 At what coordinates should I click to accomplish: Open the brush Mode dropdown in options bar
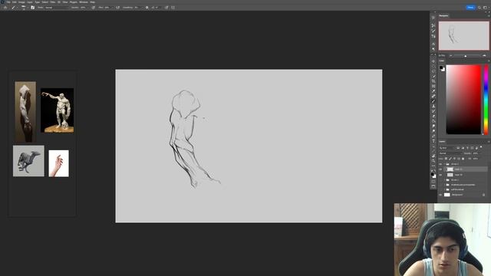[x=57, y=8]
